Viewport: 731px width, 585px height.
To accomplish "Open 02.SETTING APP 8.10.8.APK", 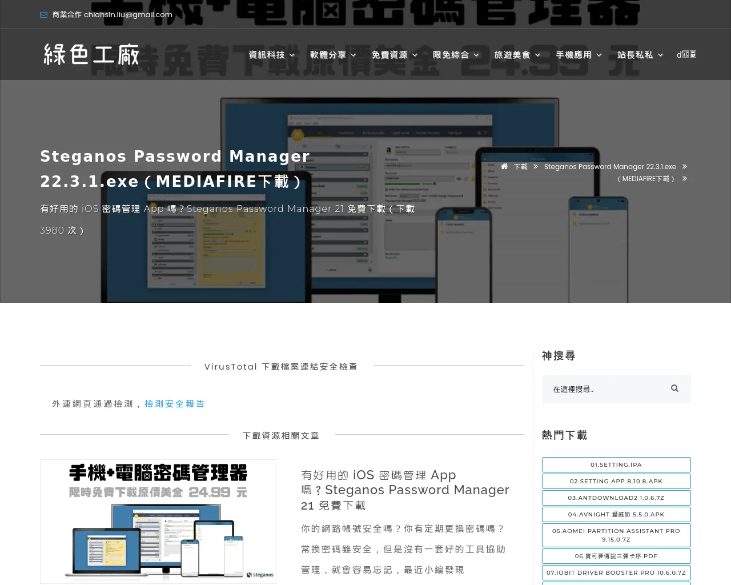I will click(x=616, y=482).
